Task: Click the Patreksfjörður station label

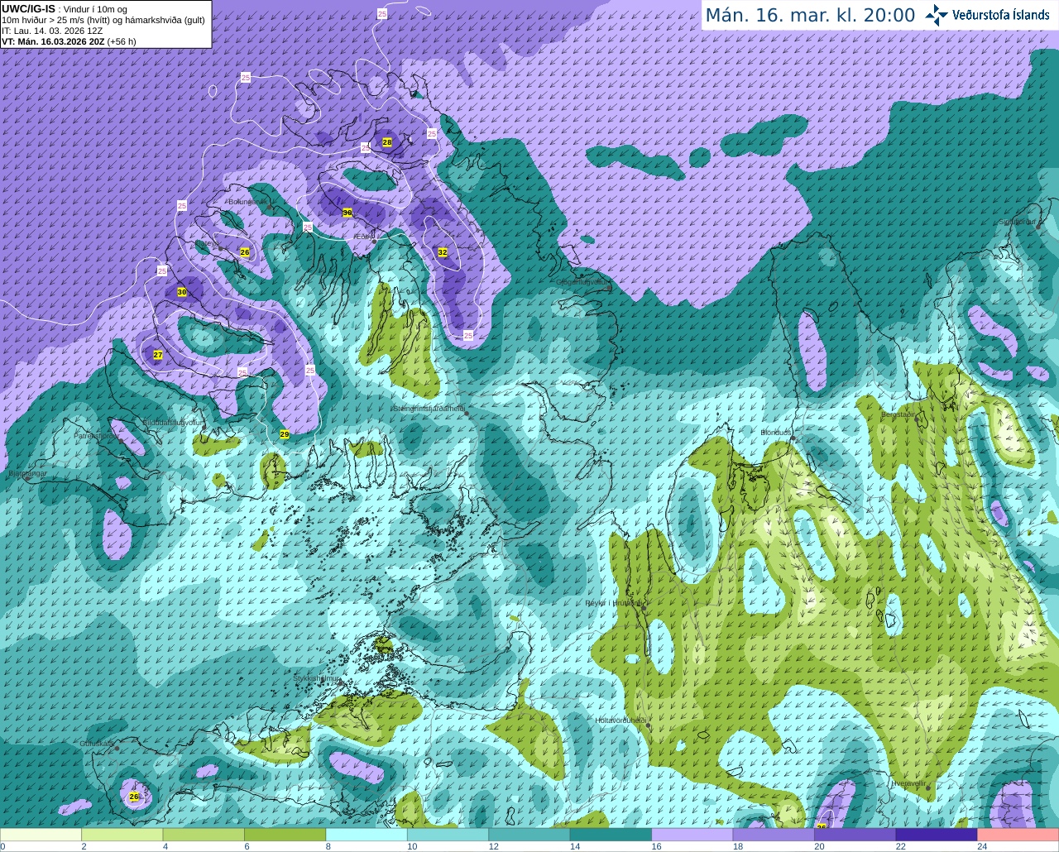Action: point(96,435)
